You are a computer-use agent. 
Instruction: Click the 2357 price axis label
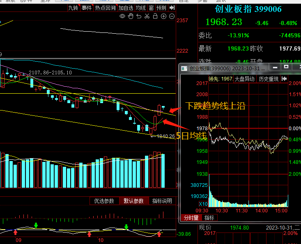182,21
